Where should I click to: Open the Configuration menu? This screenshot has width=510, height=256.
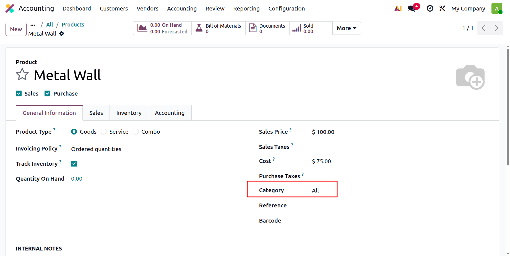click(x=287, y=9)
